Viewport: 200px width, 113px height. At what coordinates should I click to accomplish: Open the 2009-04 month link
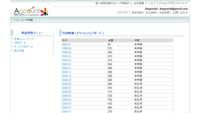pos(67,56)
